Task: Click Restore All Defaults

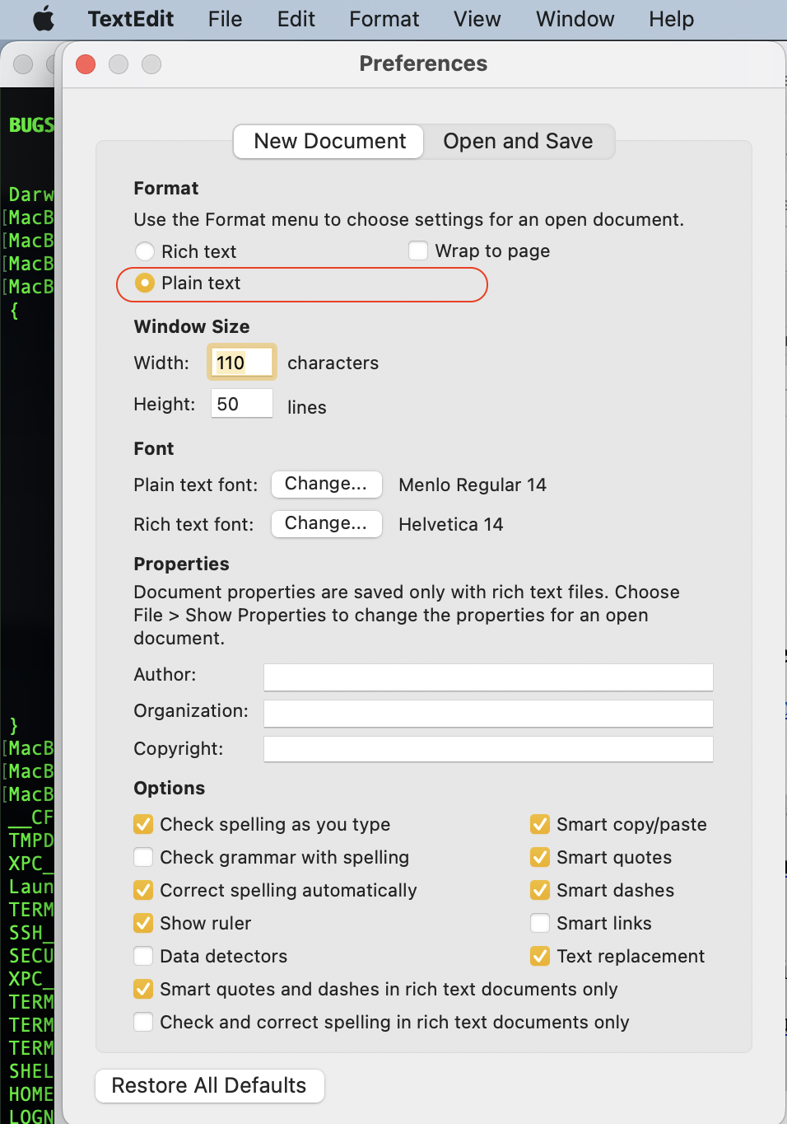Action: (209, 1085)
